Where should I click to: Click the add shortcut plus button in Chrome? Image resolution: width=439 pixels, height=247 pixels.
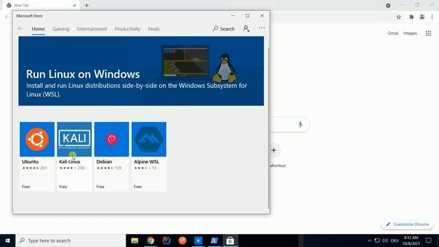[274, 150]
